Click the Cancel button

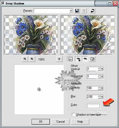(x=60, y=122)
